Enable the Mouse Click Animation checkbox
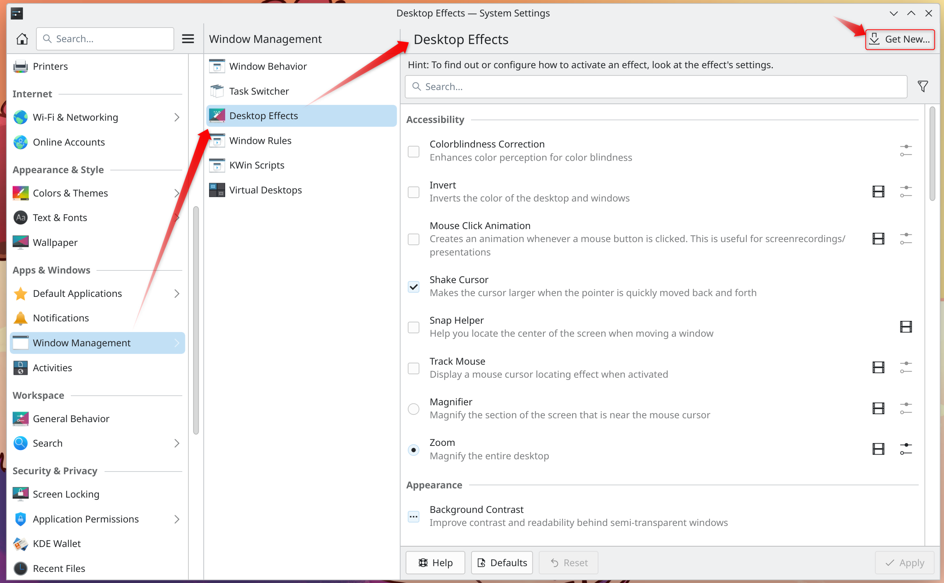944x583 pixels. tap(414, 239)
